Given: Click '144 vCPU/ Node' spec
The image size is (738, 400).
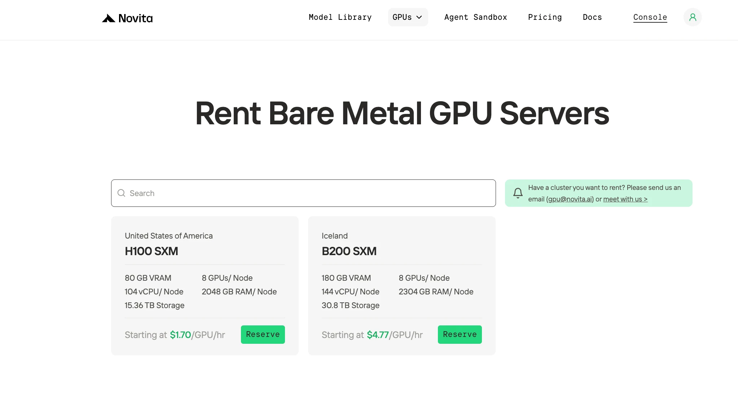Looking at the screenshot, I should (351, 292).
